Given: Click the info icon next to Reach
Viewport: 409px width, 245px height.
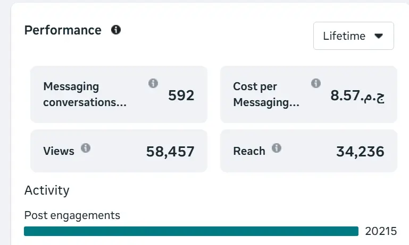Looking at the screenshot, I should (x=277, y=148).
